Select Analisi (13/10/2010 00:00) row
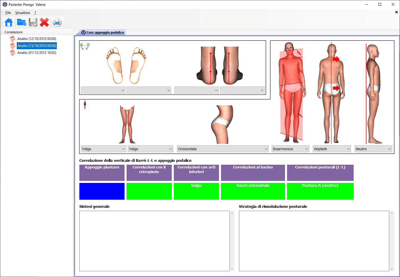The image size is (400, 277). click(x=37, y=46)
